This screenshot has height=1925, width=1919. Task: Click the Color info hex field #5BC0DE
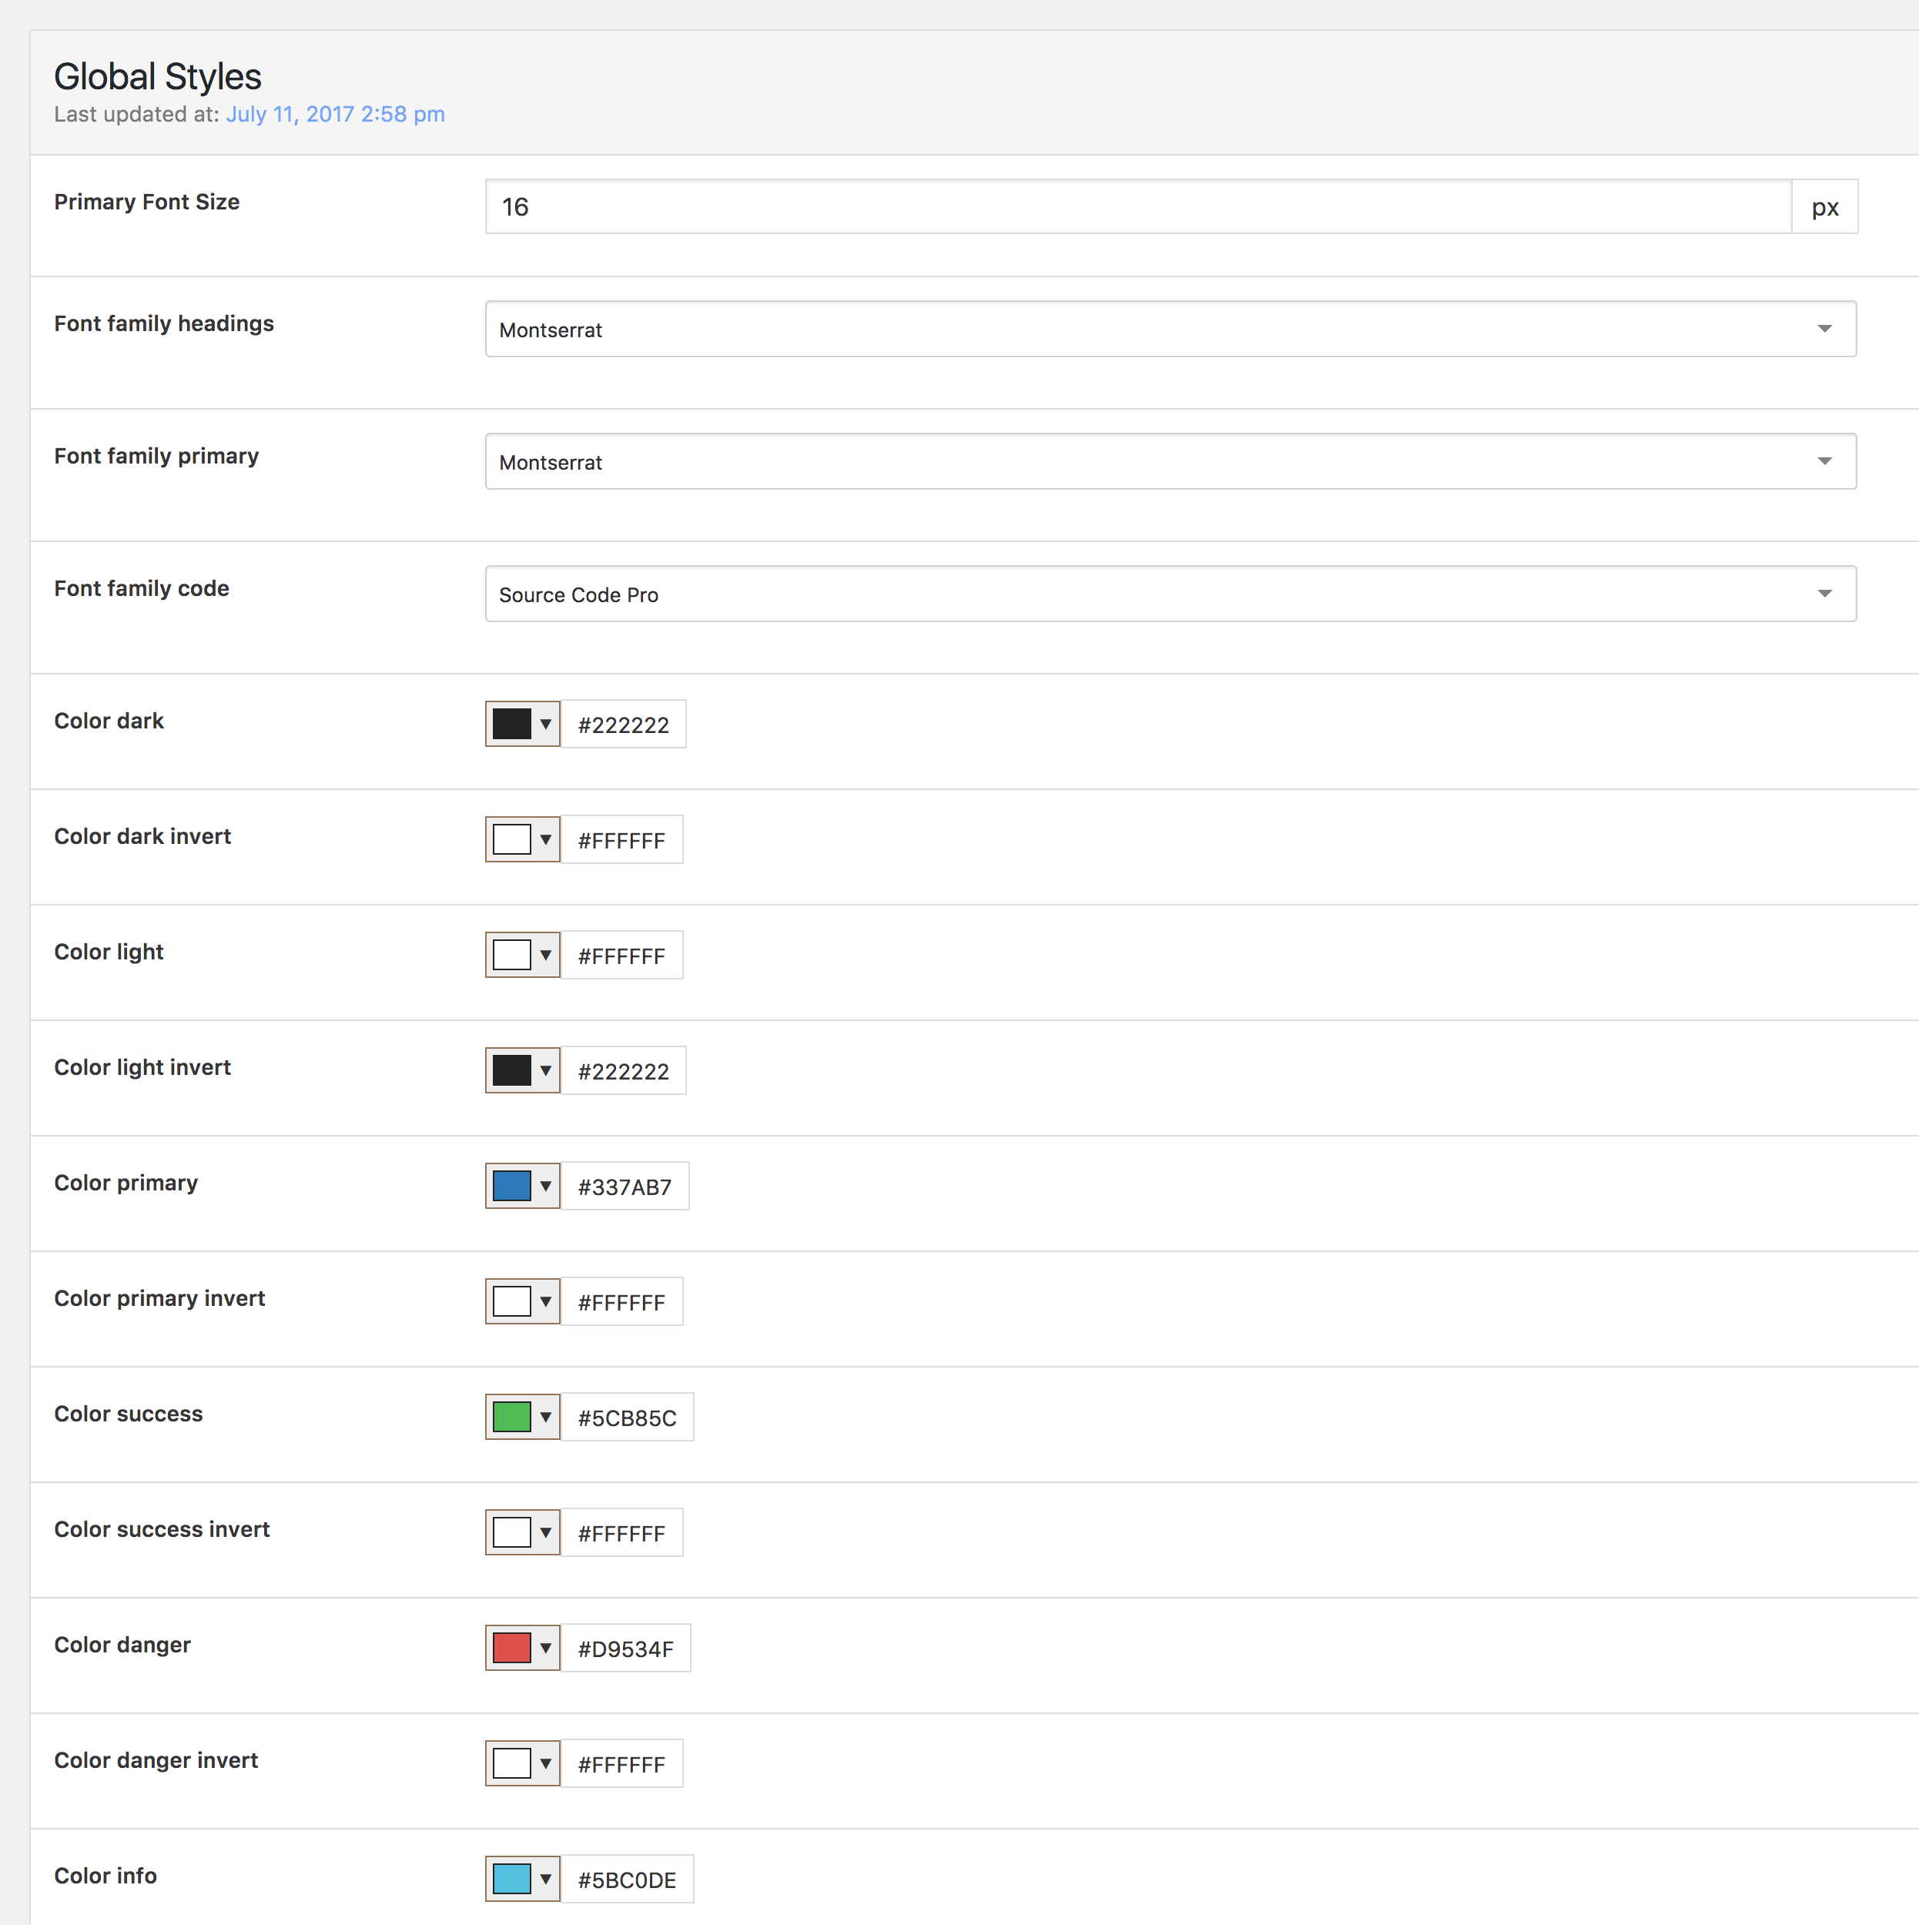627,1880
